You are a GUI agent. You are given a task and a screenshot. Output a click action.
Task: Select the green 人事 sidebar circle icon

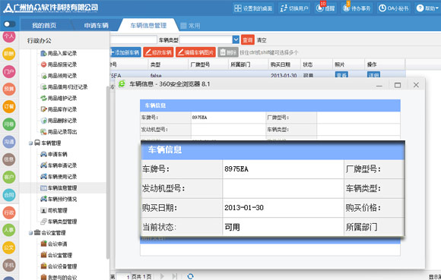pyautogui.click(x=9, y=230)
